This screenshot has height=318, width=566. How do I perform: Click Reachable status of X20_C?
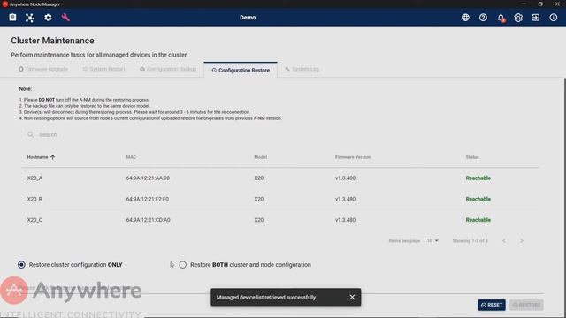478,220
